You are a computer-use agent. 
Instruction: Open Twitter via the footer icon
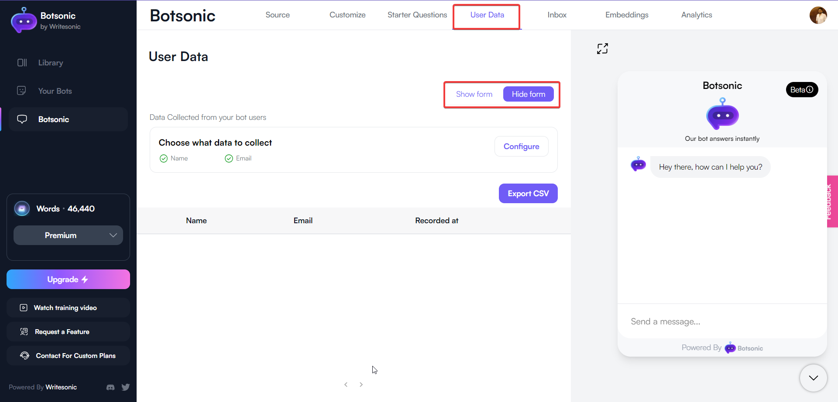[x=126, y=387]
